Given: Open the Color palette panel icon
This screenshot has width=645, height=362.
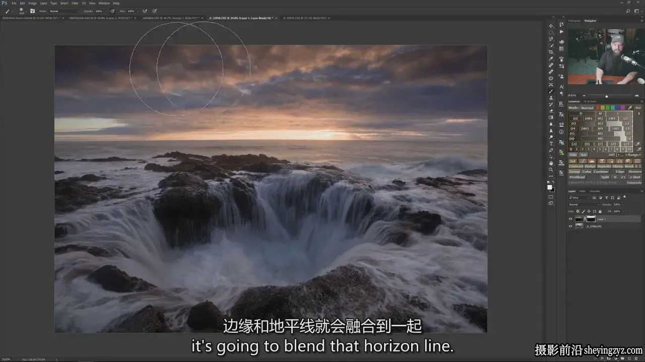Looking at the screenshot, I should click(561, 42).
